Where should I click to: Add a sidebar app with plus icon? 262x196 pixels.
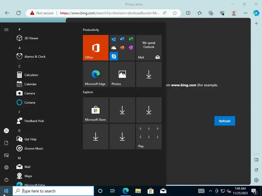pos(256,23)
